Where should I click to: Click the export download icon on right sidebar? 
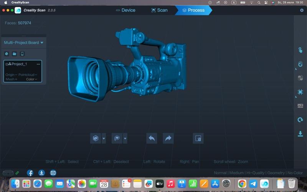(x=300, y=134)
